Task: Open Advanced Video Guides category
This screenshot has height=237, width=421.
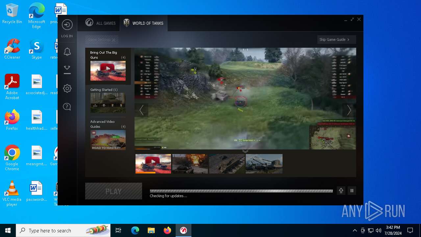Action: click(x=108, y=135)
